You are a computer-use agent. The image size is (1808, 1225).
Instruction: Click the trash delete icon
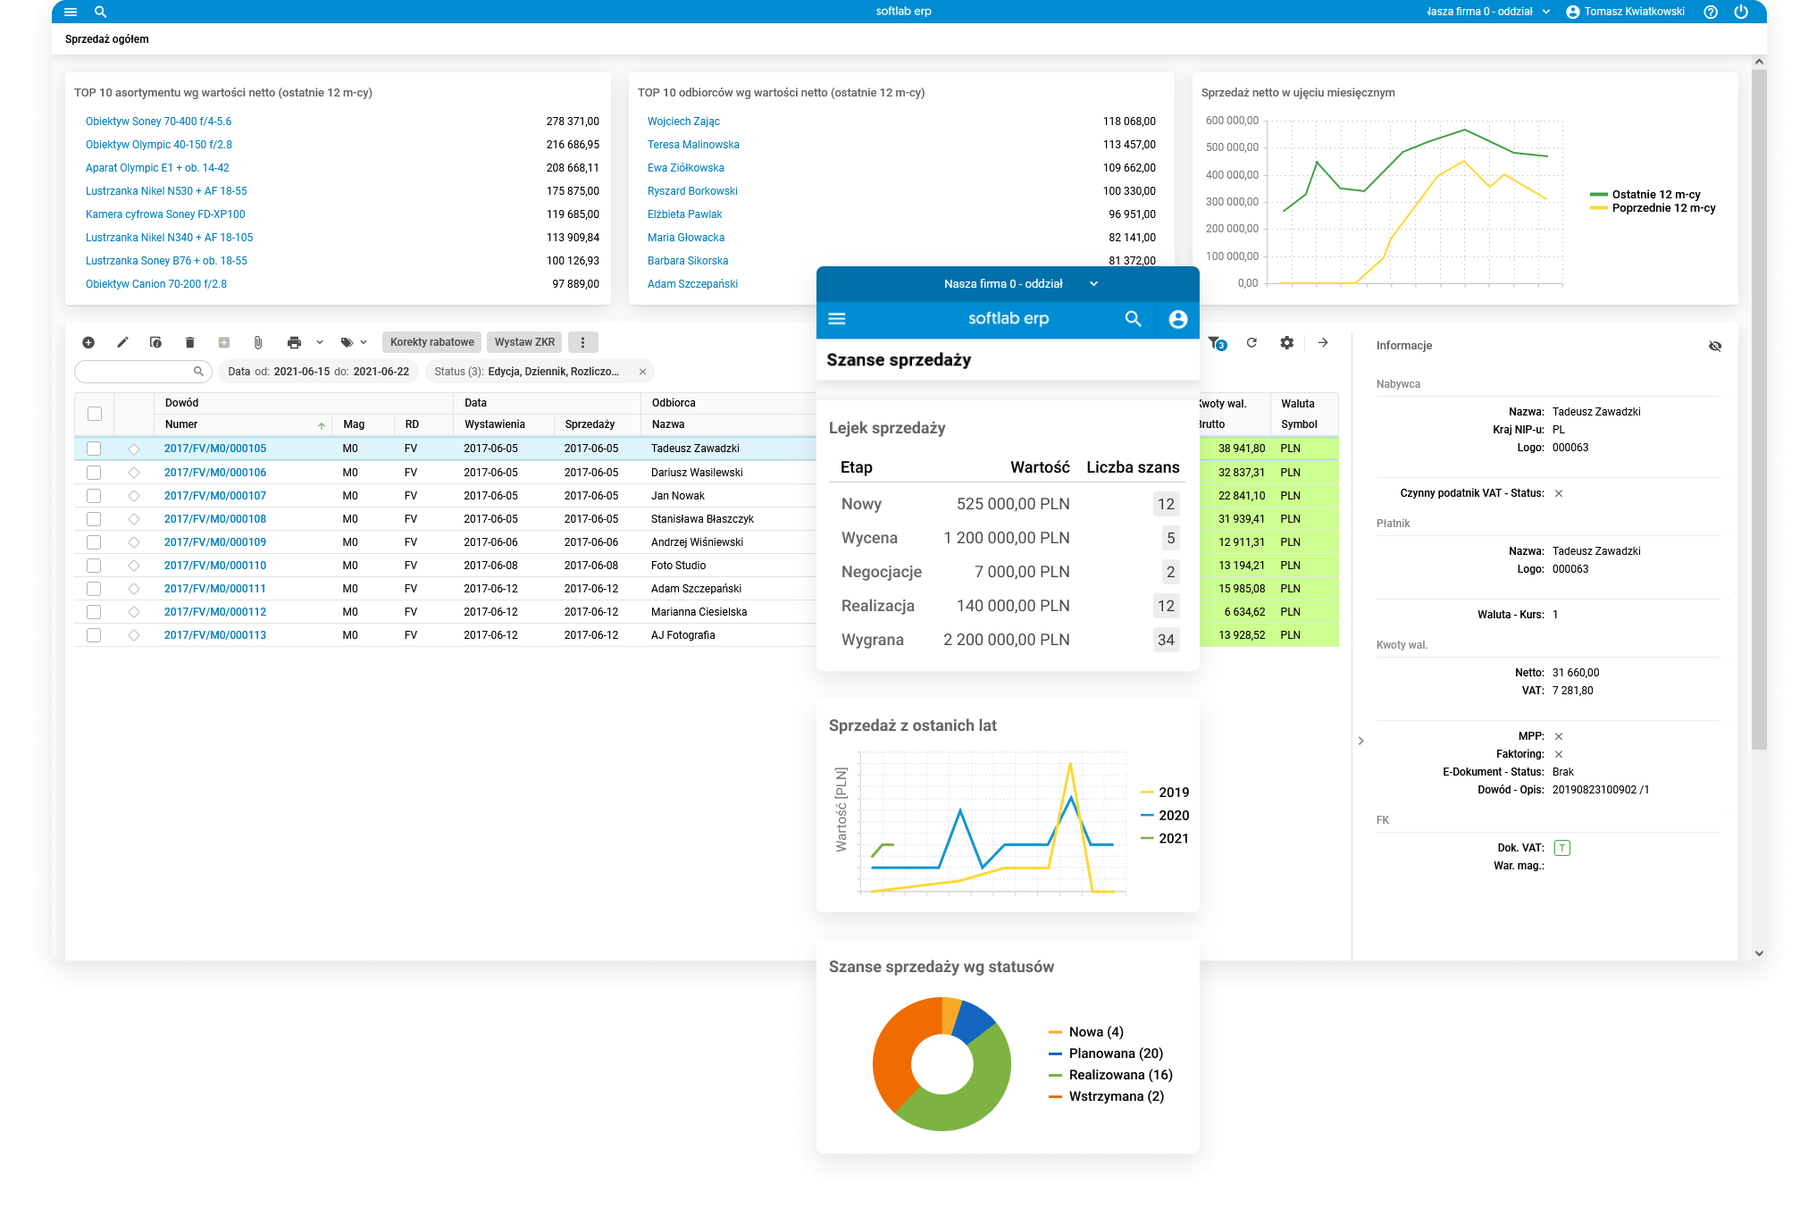tap(189, 342)
